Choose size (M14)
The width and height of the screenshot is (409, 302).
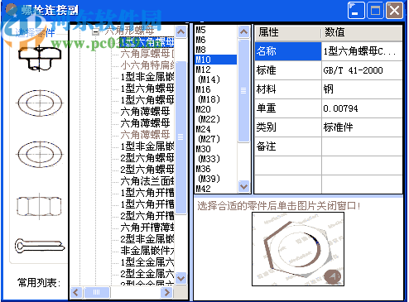click(x=209, y=79)
